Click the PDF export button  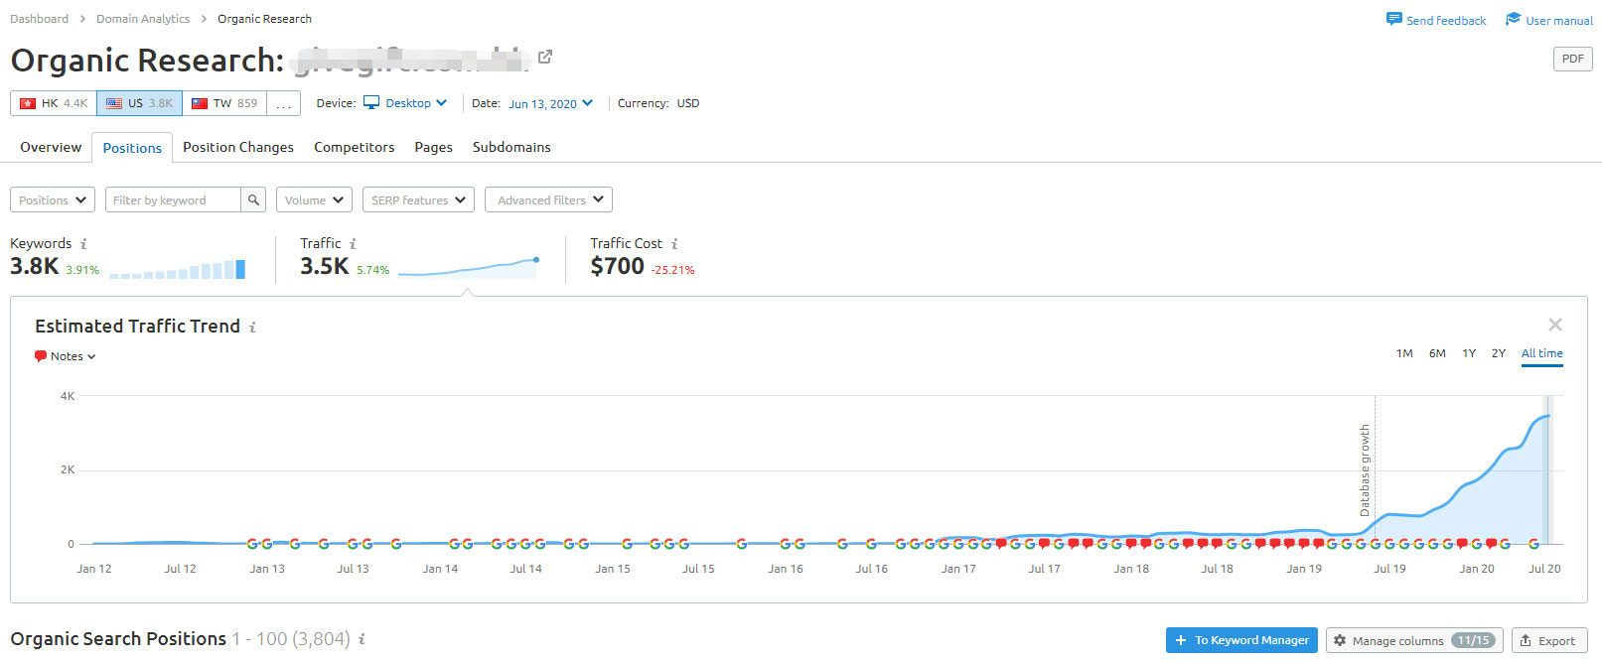coord(1572,59)
